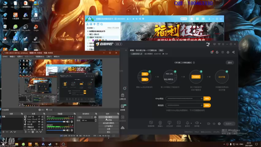
Task: Open the View menu in OBS
Action: pyautogui.click(x=20, y=57)
